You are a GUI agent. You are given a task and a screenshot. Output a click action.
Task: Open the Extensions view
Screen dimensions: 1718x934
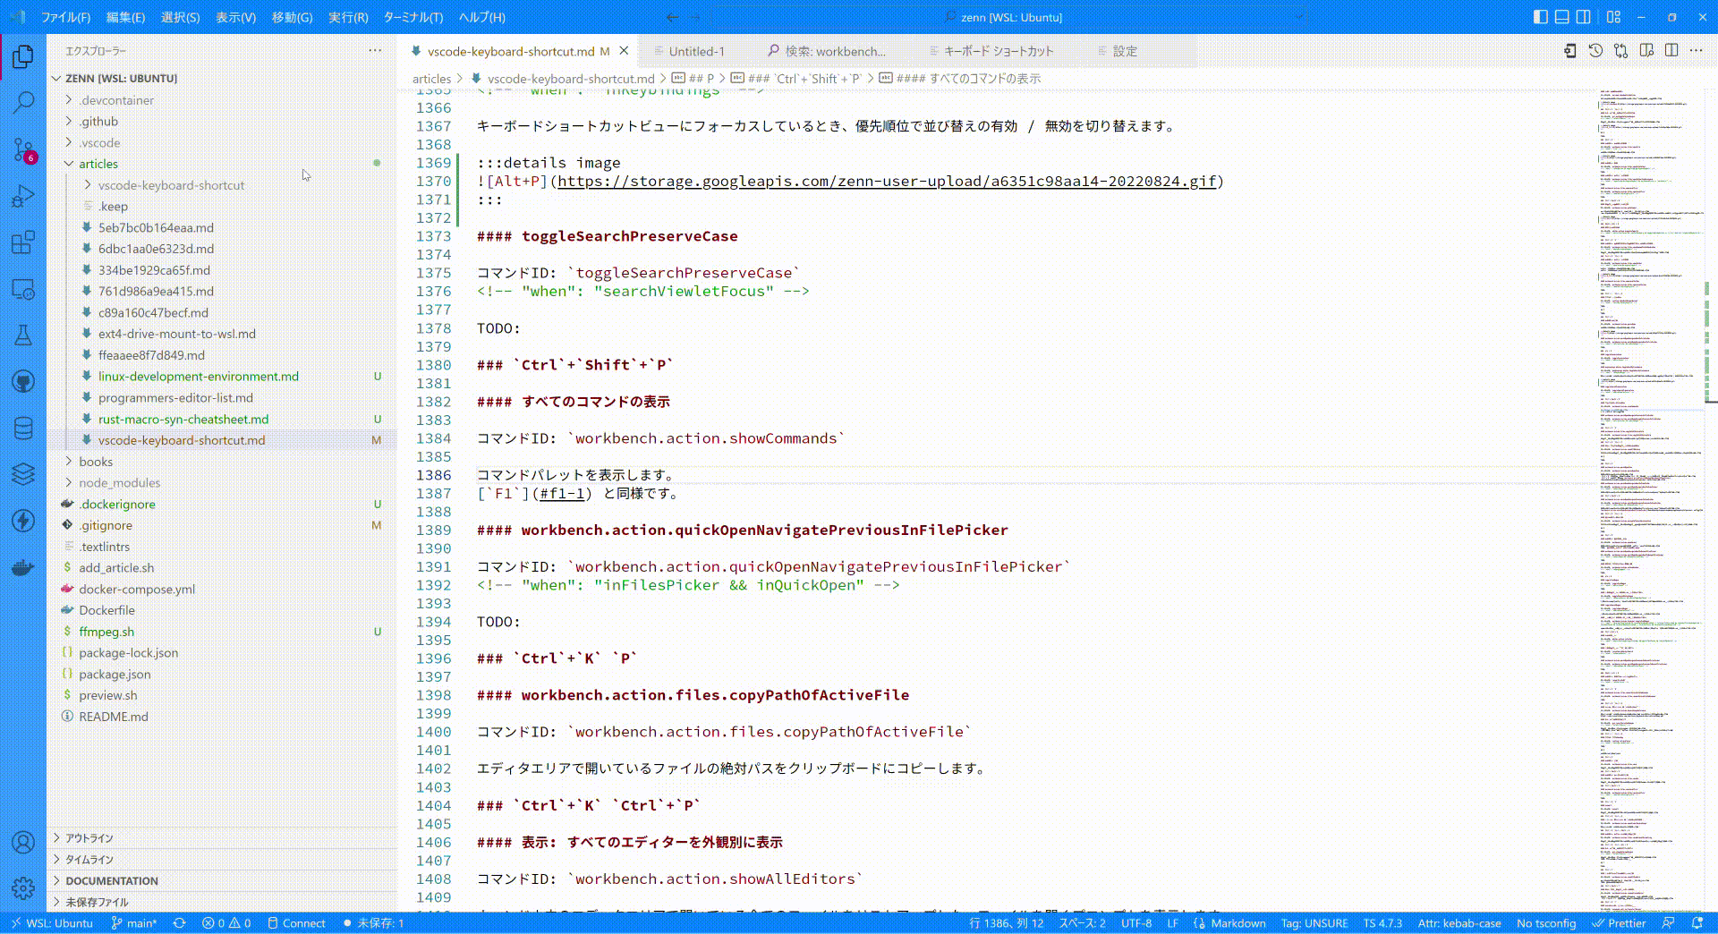(23, 242)
